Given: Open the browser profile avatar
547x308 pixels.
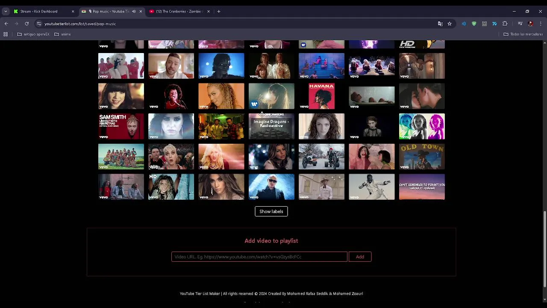Looking at the screenshot, I should [530, 24].
